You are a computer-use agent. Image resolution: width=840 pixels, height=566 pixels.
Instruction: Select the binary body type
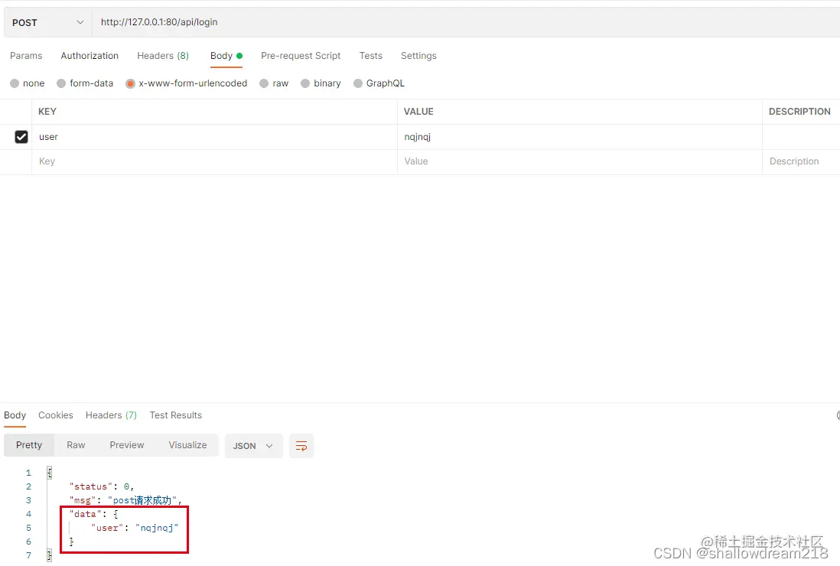coord(321,83)
